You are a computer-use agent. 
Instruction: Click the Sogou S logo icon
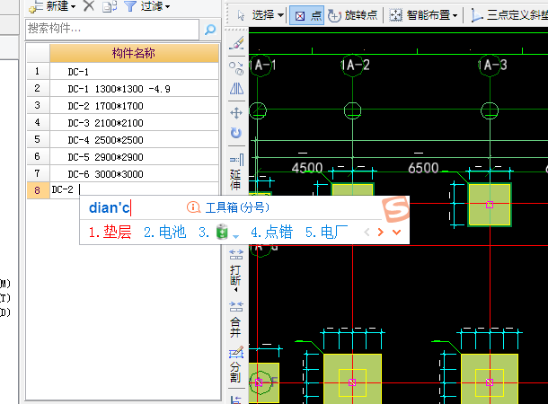396,208
